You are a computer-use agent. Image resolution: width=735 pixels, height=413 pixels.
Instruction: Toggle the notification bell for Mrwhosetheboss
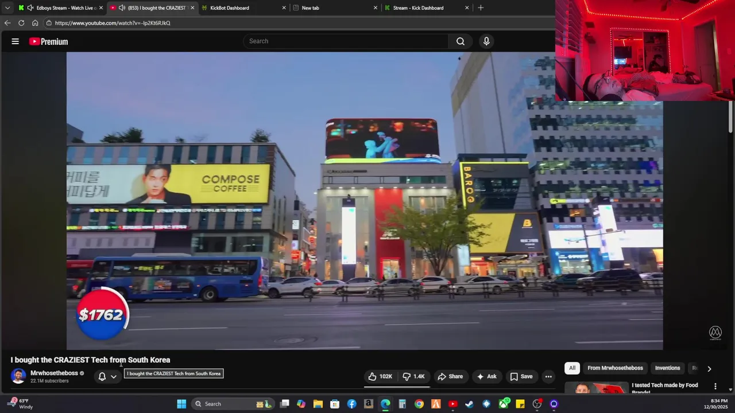[x=102, y=377]
